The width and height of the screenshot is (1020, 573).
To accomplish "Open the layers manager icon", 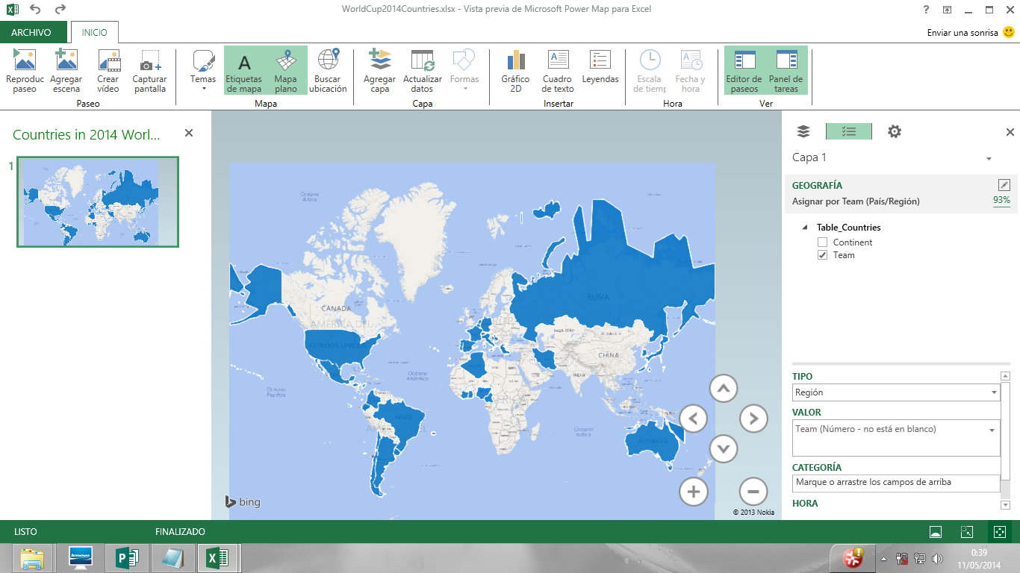I will tap(803, 131).
